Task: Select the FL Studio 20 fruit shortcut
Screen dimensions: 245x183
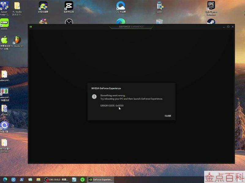Action: point(17,42)
